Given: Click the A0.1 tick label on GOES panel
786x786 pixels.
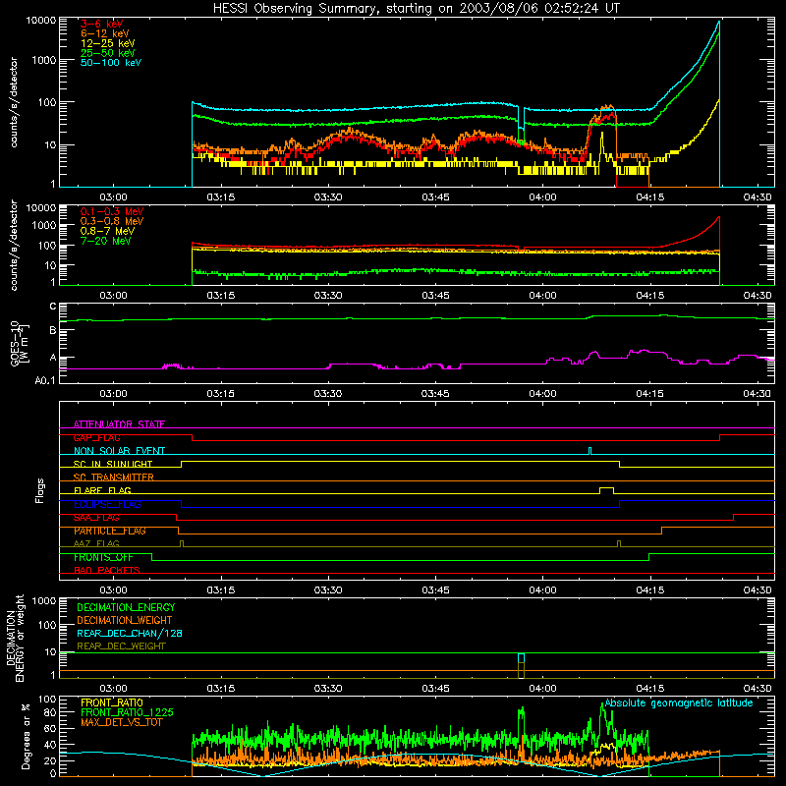Looking at the screenshot, I should click(x=45, y=380).
